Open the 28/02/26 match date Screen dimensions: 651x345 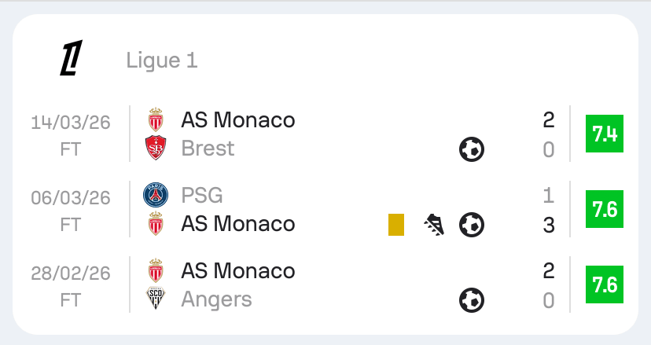tap(71, 273)
